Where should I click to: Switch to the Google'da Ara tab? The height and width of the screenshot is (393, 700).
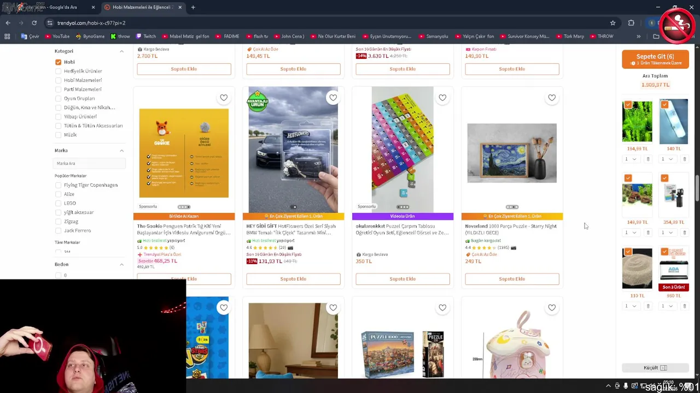(x=49, y=7)
